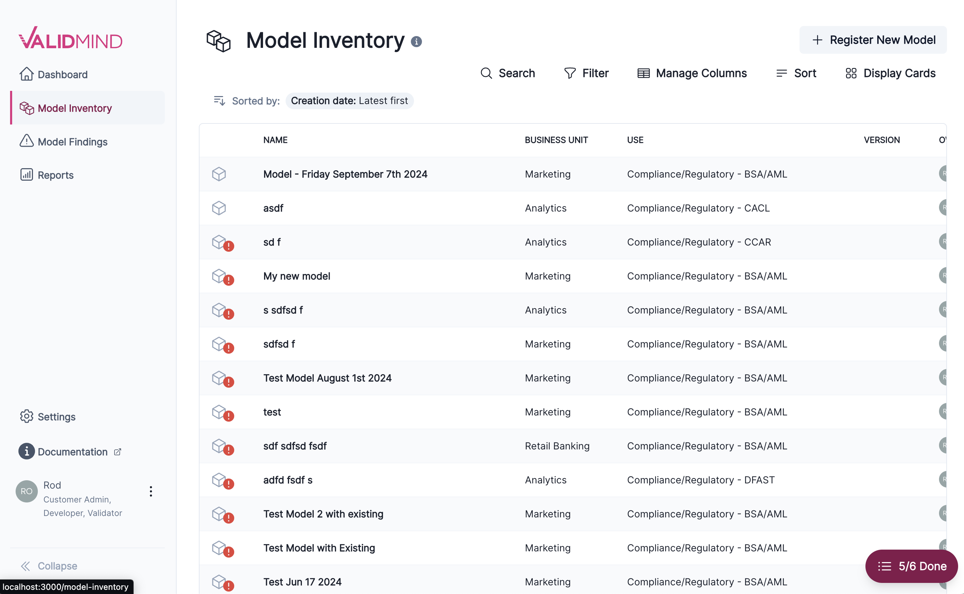Screen dimensions: 964x594
Task: Collapse the left sidebar
Action: [49, 566]
